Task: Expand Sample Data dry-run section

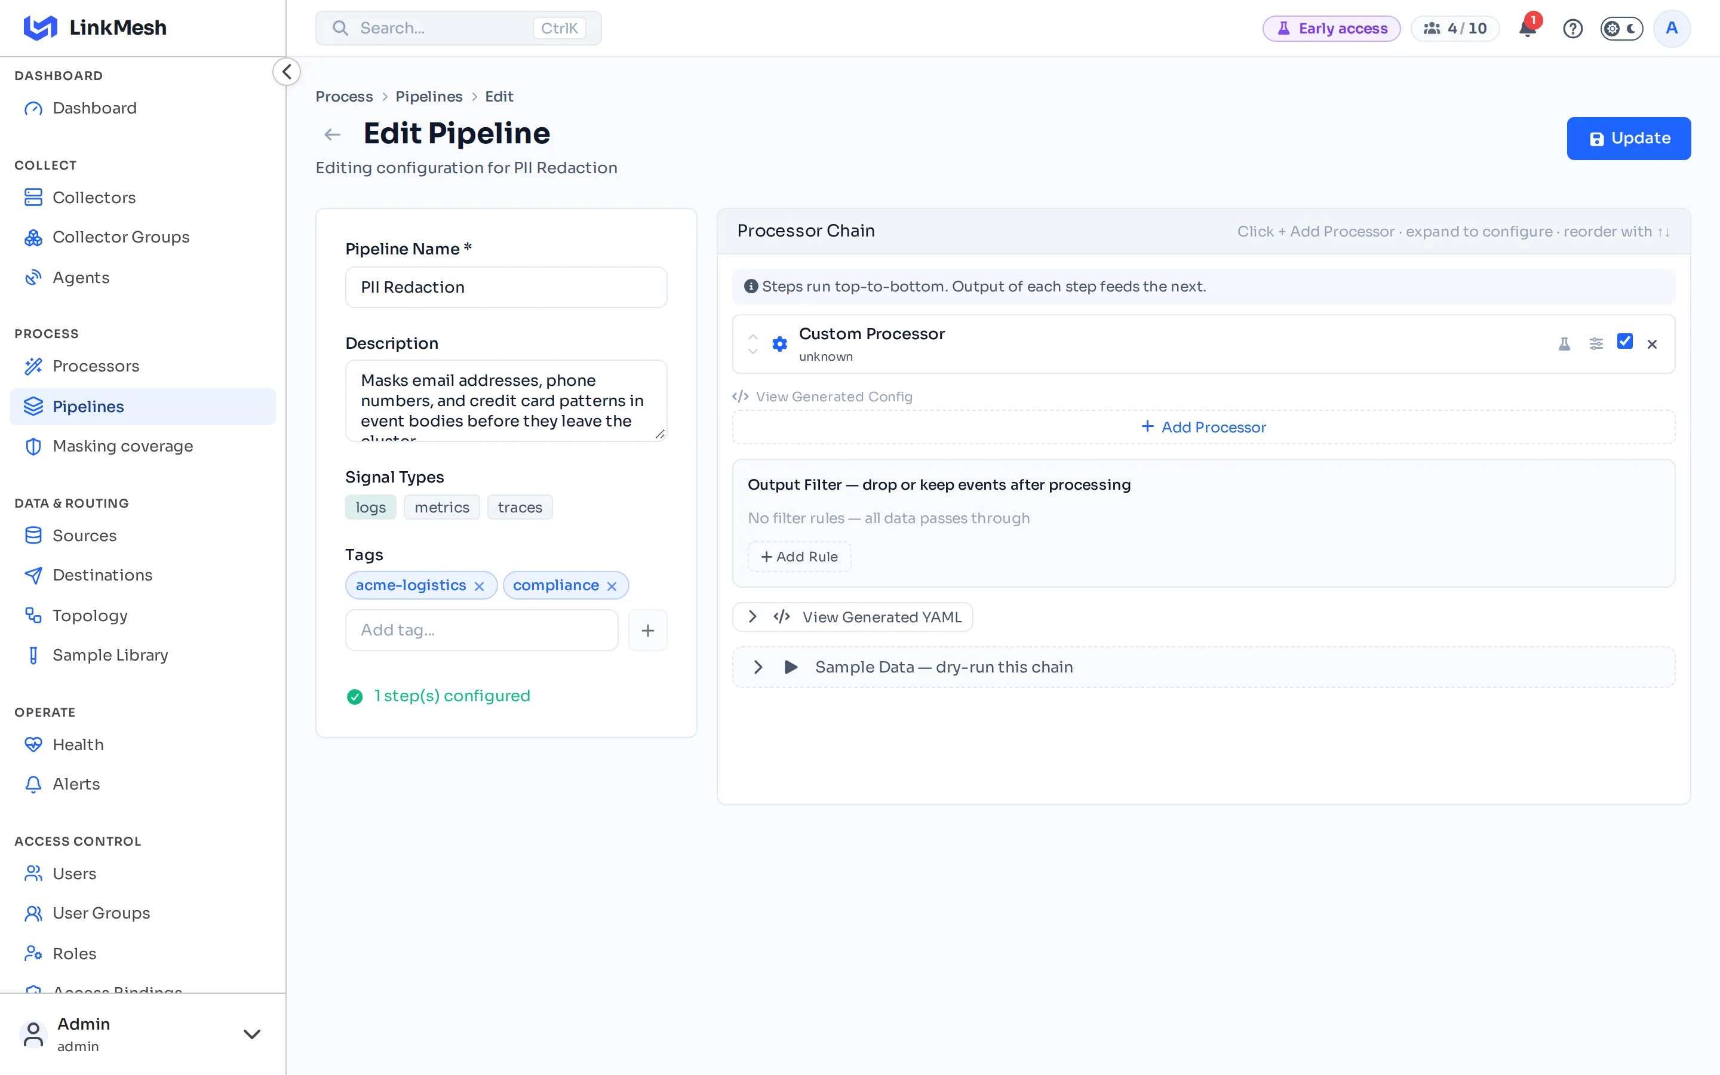Action: (1203, 667)
